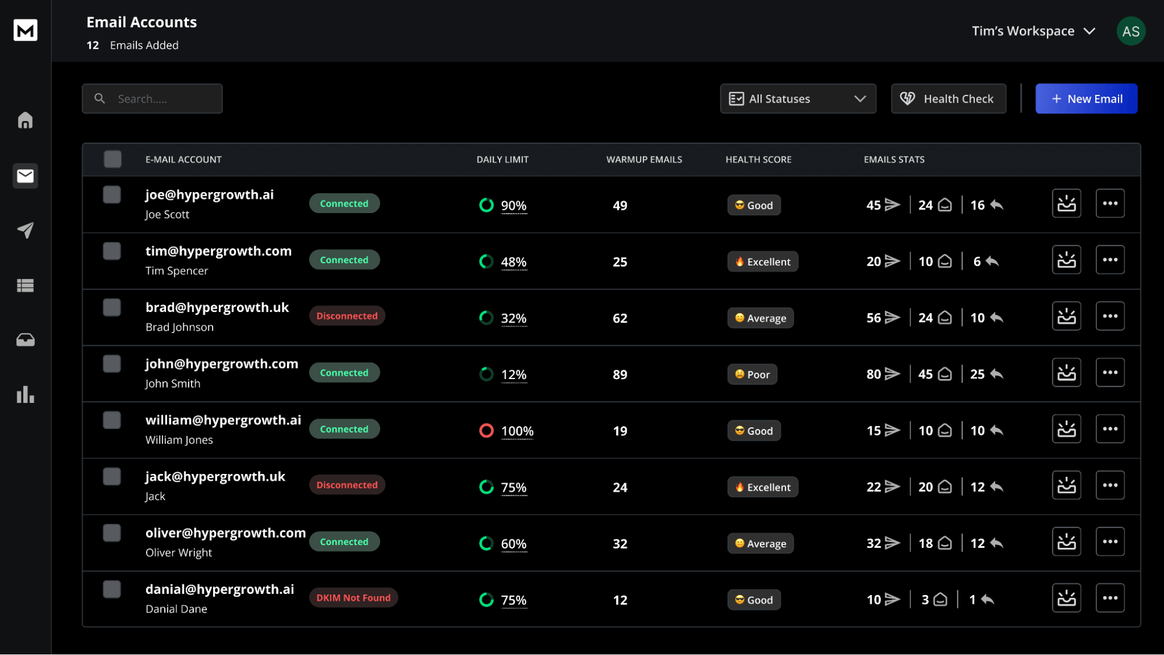Open three-dot menu for brad@hypergrowth.uk

click(1110, 316)
